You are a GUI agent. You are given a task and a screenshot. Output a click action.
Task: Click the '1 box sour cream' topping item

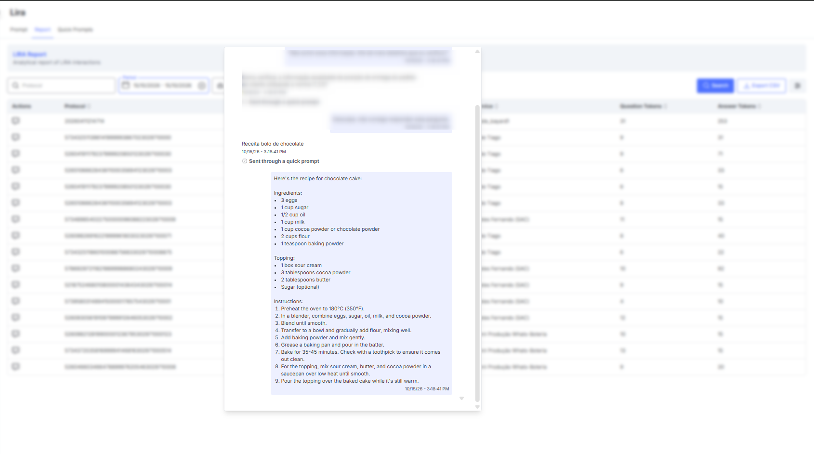[x=302, y=266]
